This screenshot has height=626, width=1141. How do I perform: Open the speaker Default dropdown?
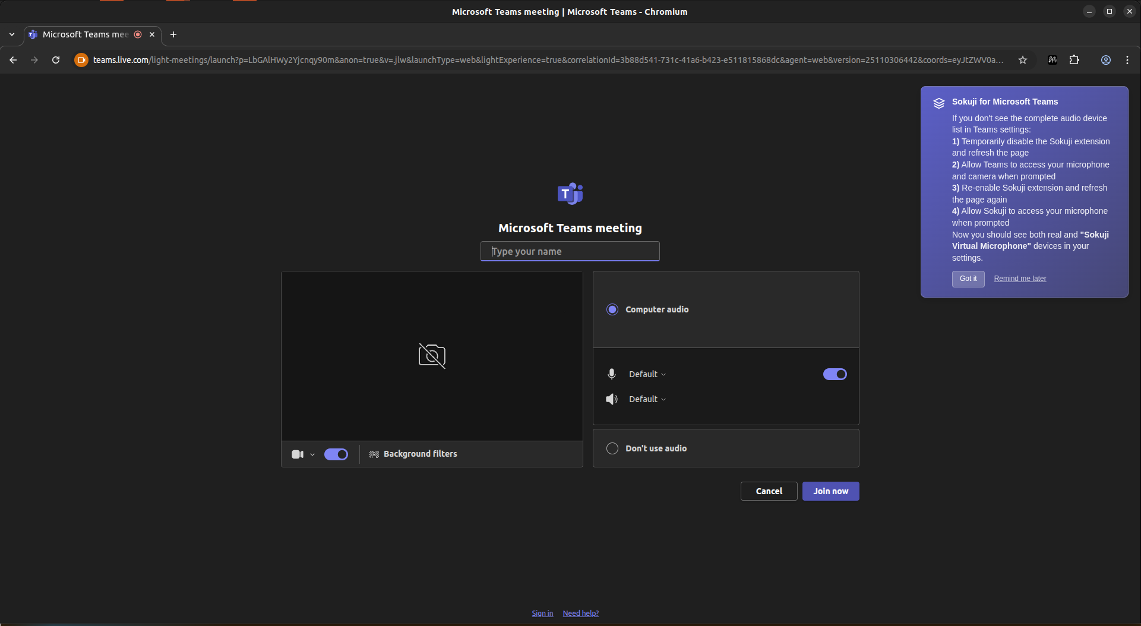[x=647, y=399]
